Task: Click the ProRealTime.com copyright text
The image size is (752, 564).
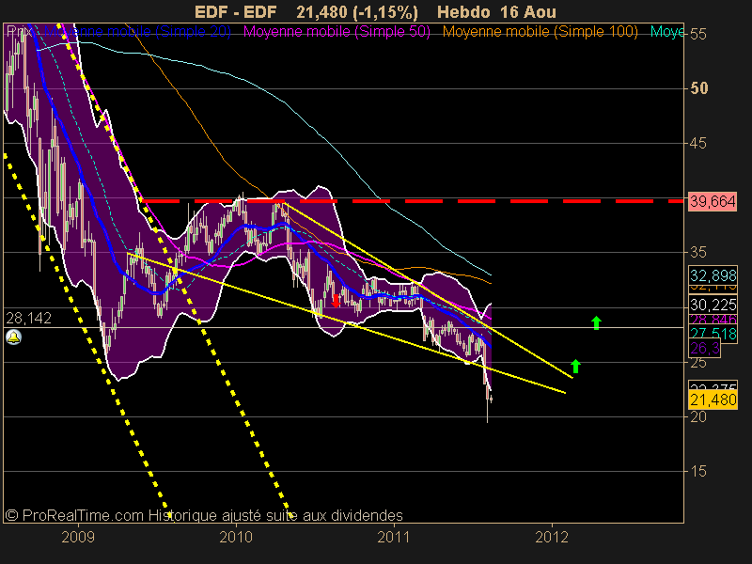Action: coord(204,515)
